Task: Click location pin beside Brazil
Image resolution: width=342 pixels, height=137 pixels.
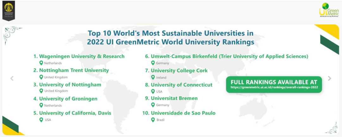Action: tap(153, 120)
